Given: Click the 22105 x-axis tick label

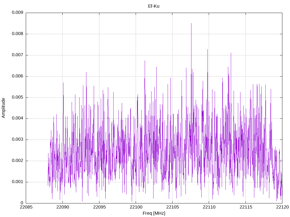Looking at the screenshot, I should click(x=172, y=207).
